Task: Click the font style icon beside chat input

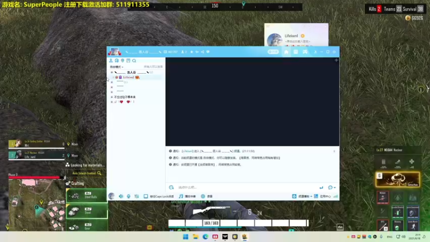Action: coord(171,187)
